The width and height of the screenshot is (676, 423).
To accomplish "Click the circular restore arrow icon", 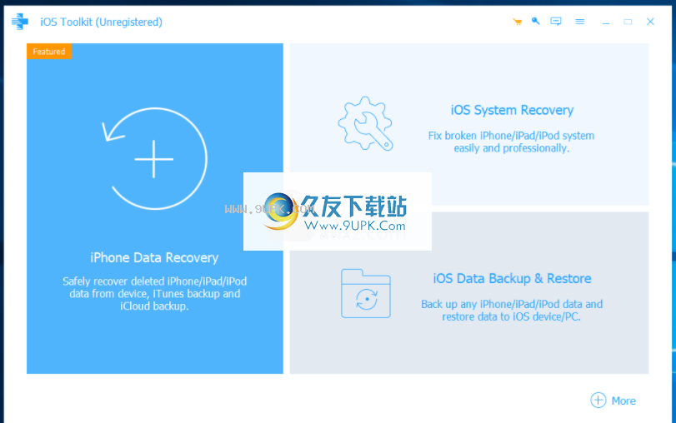I will tap(155, 158).
